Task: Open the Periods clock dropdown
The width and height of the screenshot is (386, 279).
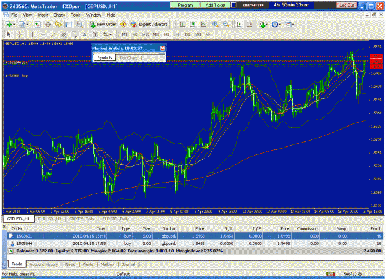Action: [276, 24]
